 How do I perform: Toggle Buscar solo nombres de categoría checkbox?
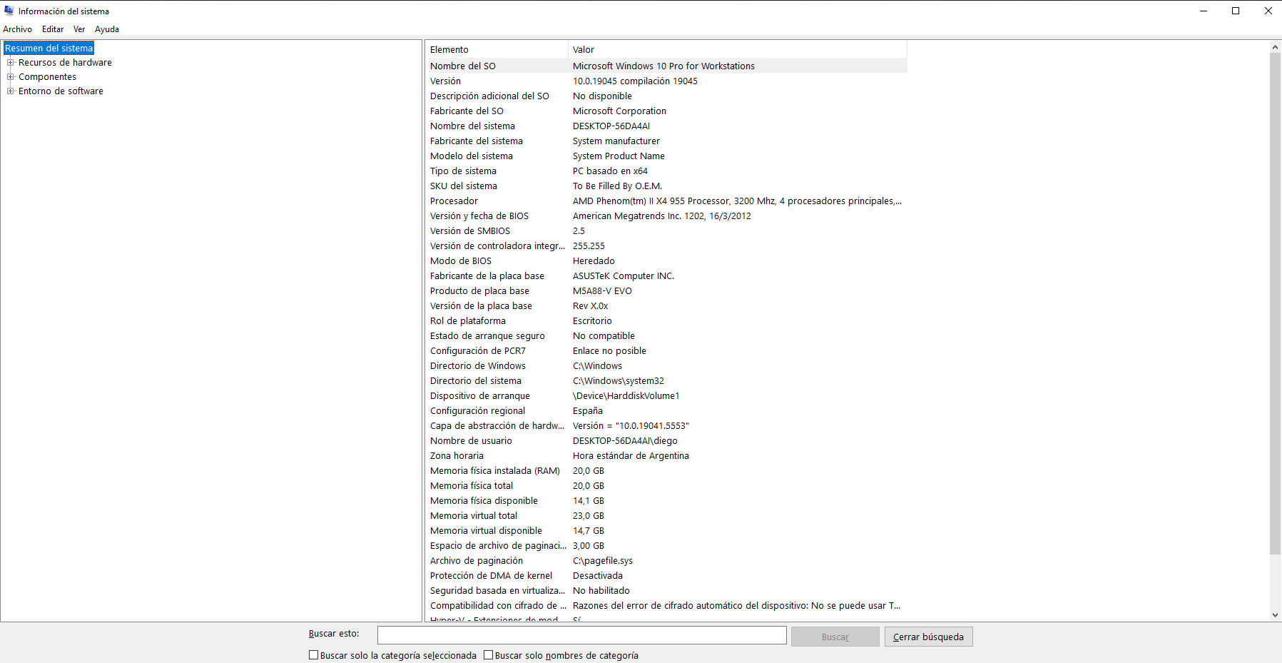point(488,654)
